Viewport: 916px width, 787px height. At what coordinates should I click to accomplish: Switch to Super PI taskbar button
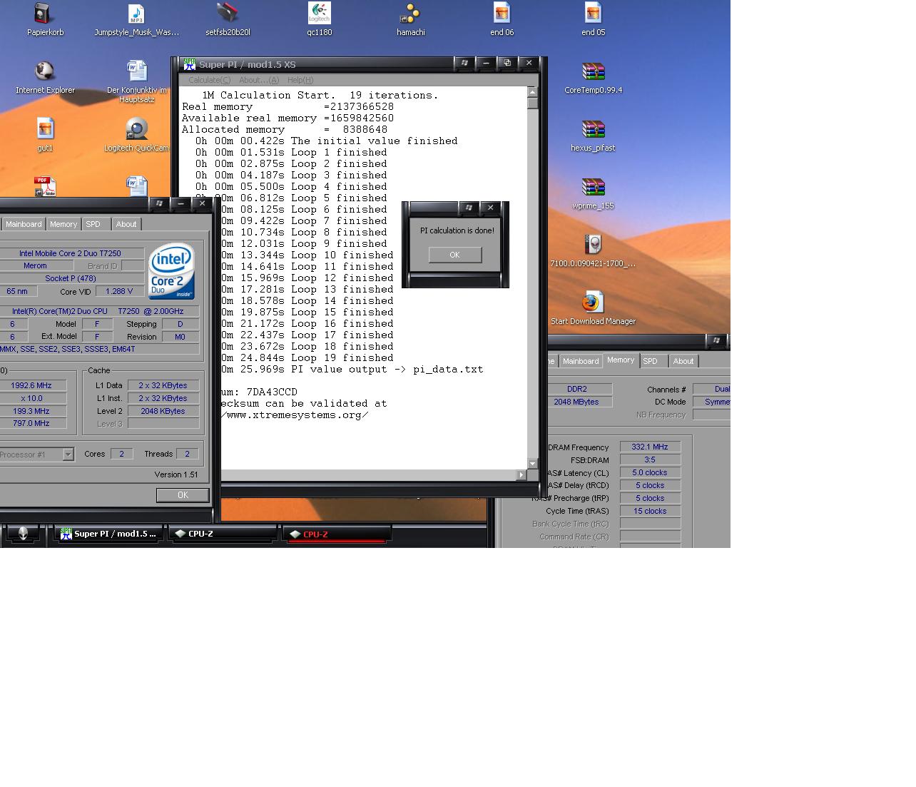[x=109, y=534]
